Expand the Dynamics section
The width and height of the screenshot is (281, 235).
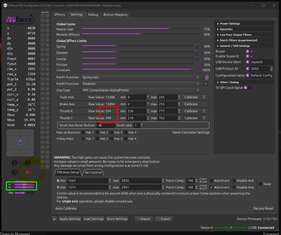pos(244,29)
